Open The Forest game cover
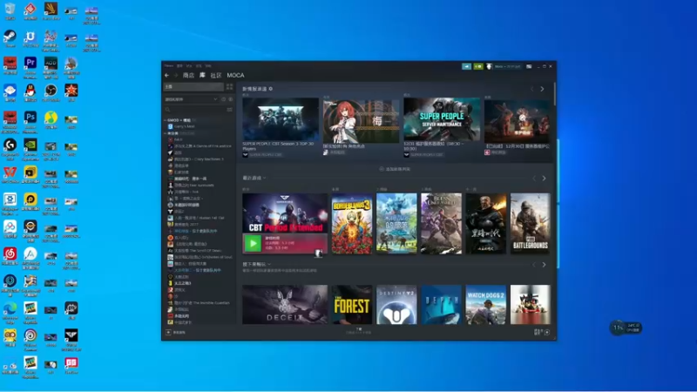The image size is (697, 392). pos(352,304)
